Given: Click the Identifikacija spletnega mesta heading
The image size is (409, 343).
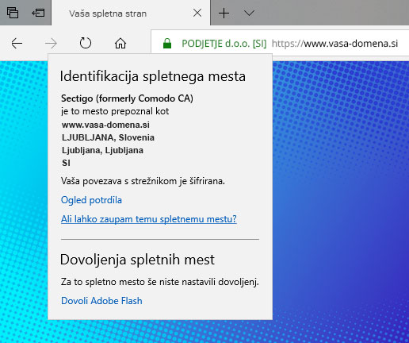Looking at the screenshot, I should (x=153, y=76).
